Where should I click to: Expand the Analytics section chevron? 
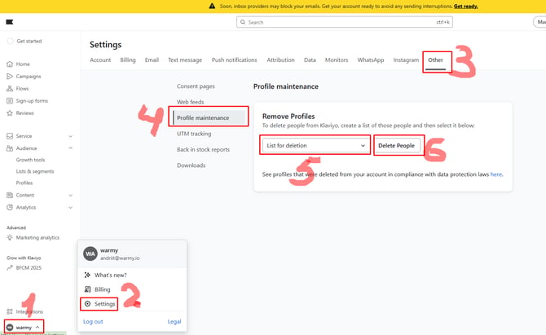point(71,208)
